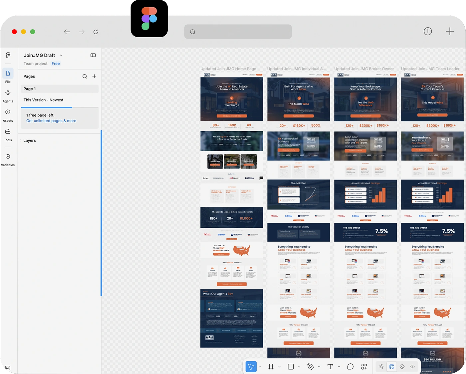Click 'Get unlimited pages & more' link
The width and height of the screenshot is (466, 374).
coord(51,121)
